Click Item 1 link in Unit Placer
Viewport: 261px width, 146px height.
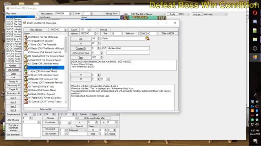(13, 98)
